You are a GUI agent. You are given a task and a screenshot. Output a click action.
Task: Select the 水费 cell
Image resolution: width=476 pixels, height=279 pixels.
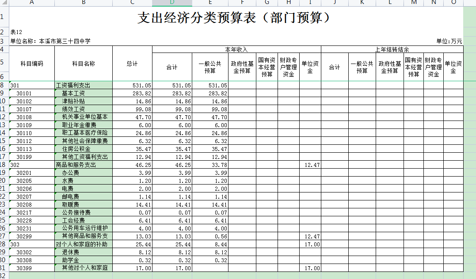pos(84,181)
